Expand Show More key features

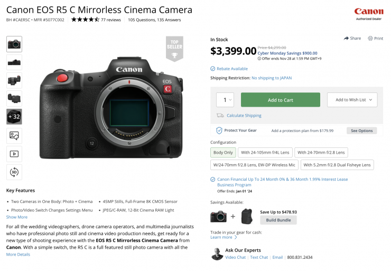[17, 217]
